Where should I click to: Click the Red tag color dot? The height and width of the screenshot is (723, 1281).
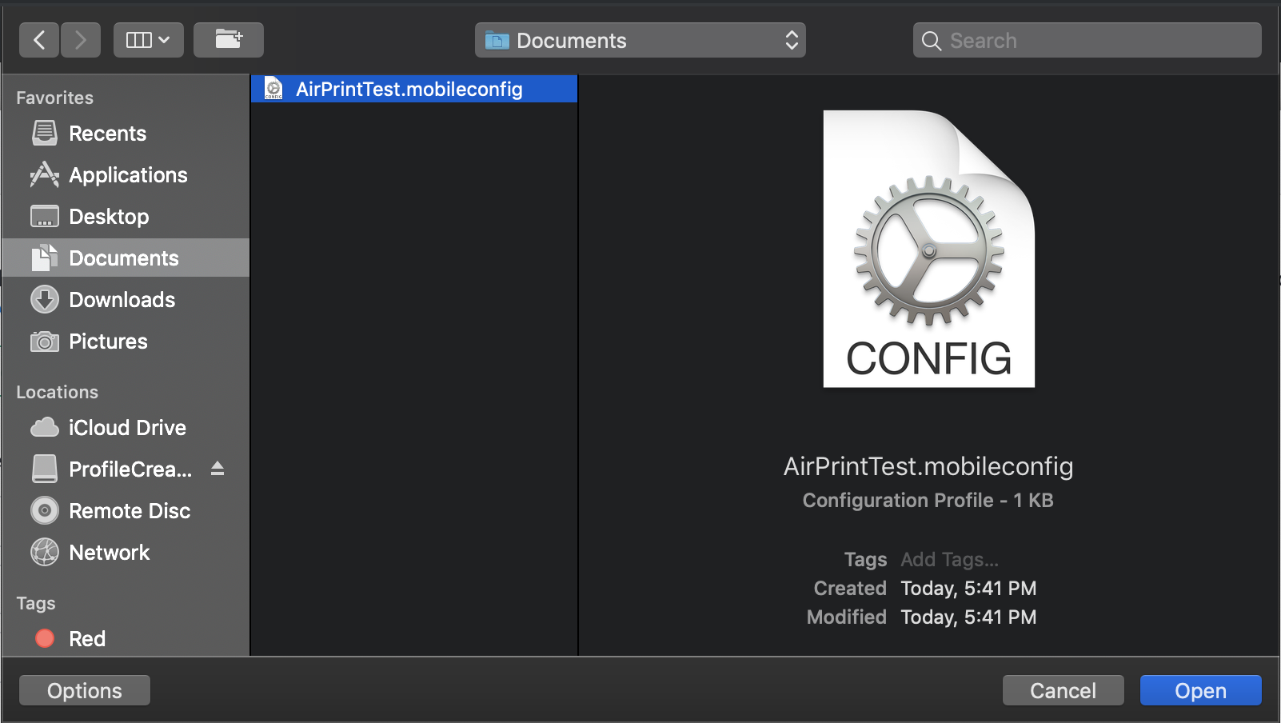45,638
